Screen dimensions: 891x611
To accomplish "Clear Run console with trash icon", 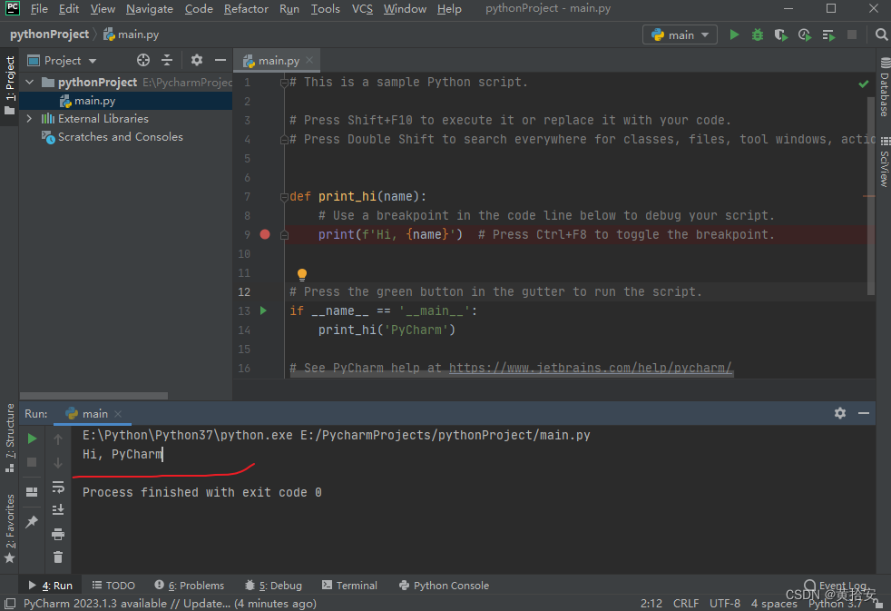I will 58,557.
